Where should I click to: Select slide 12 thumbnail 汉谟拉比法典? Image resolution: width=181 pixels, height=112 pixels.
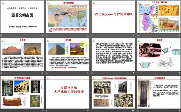point(159,92)
